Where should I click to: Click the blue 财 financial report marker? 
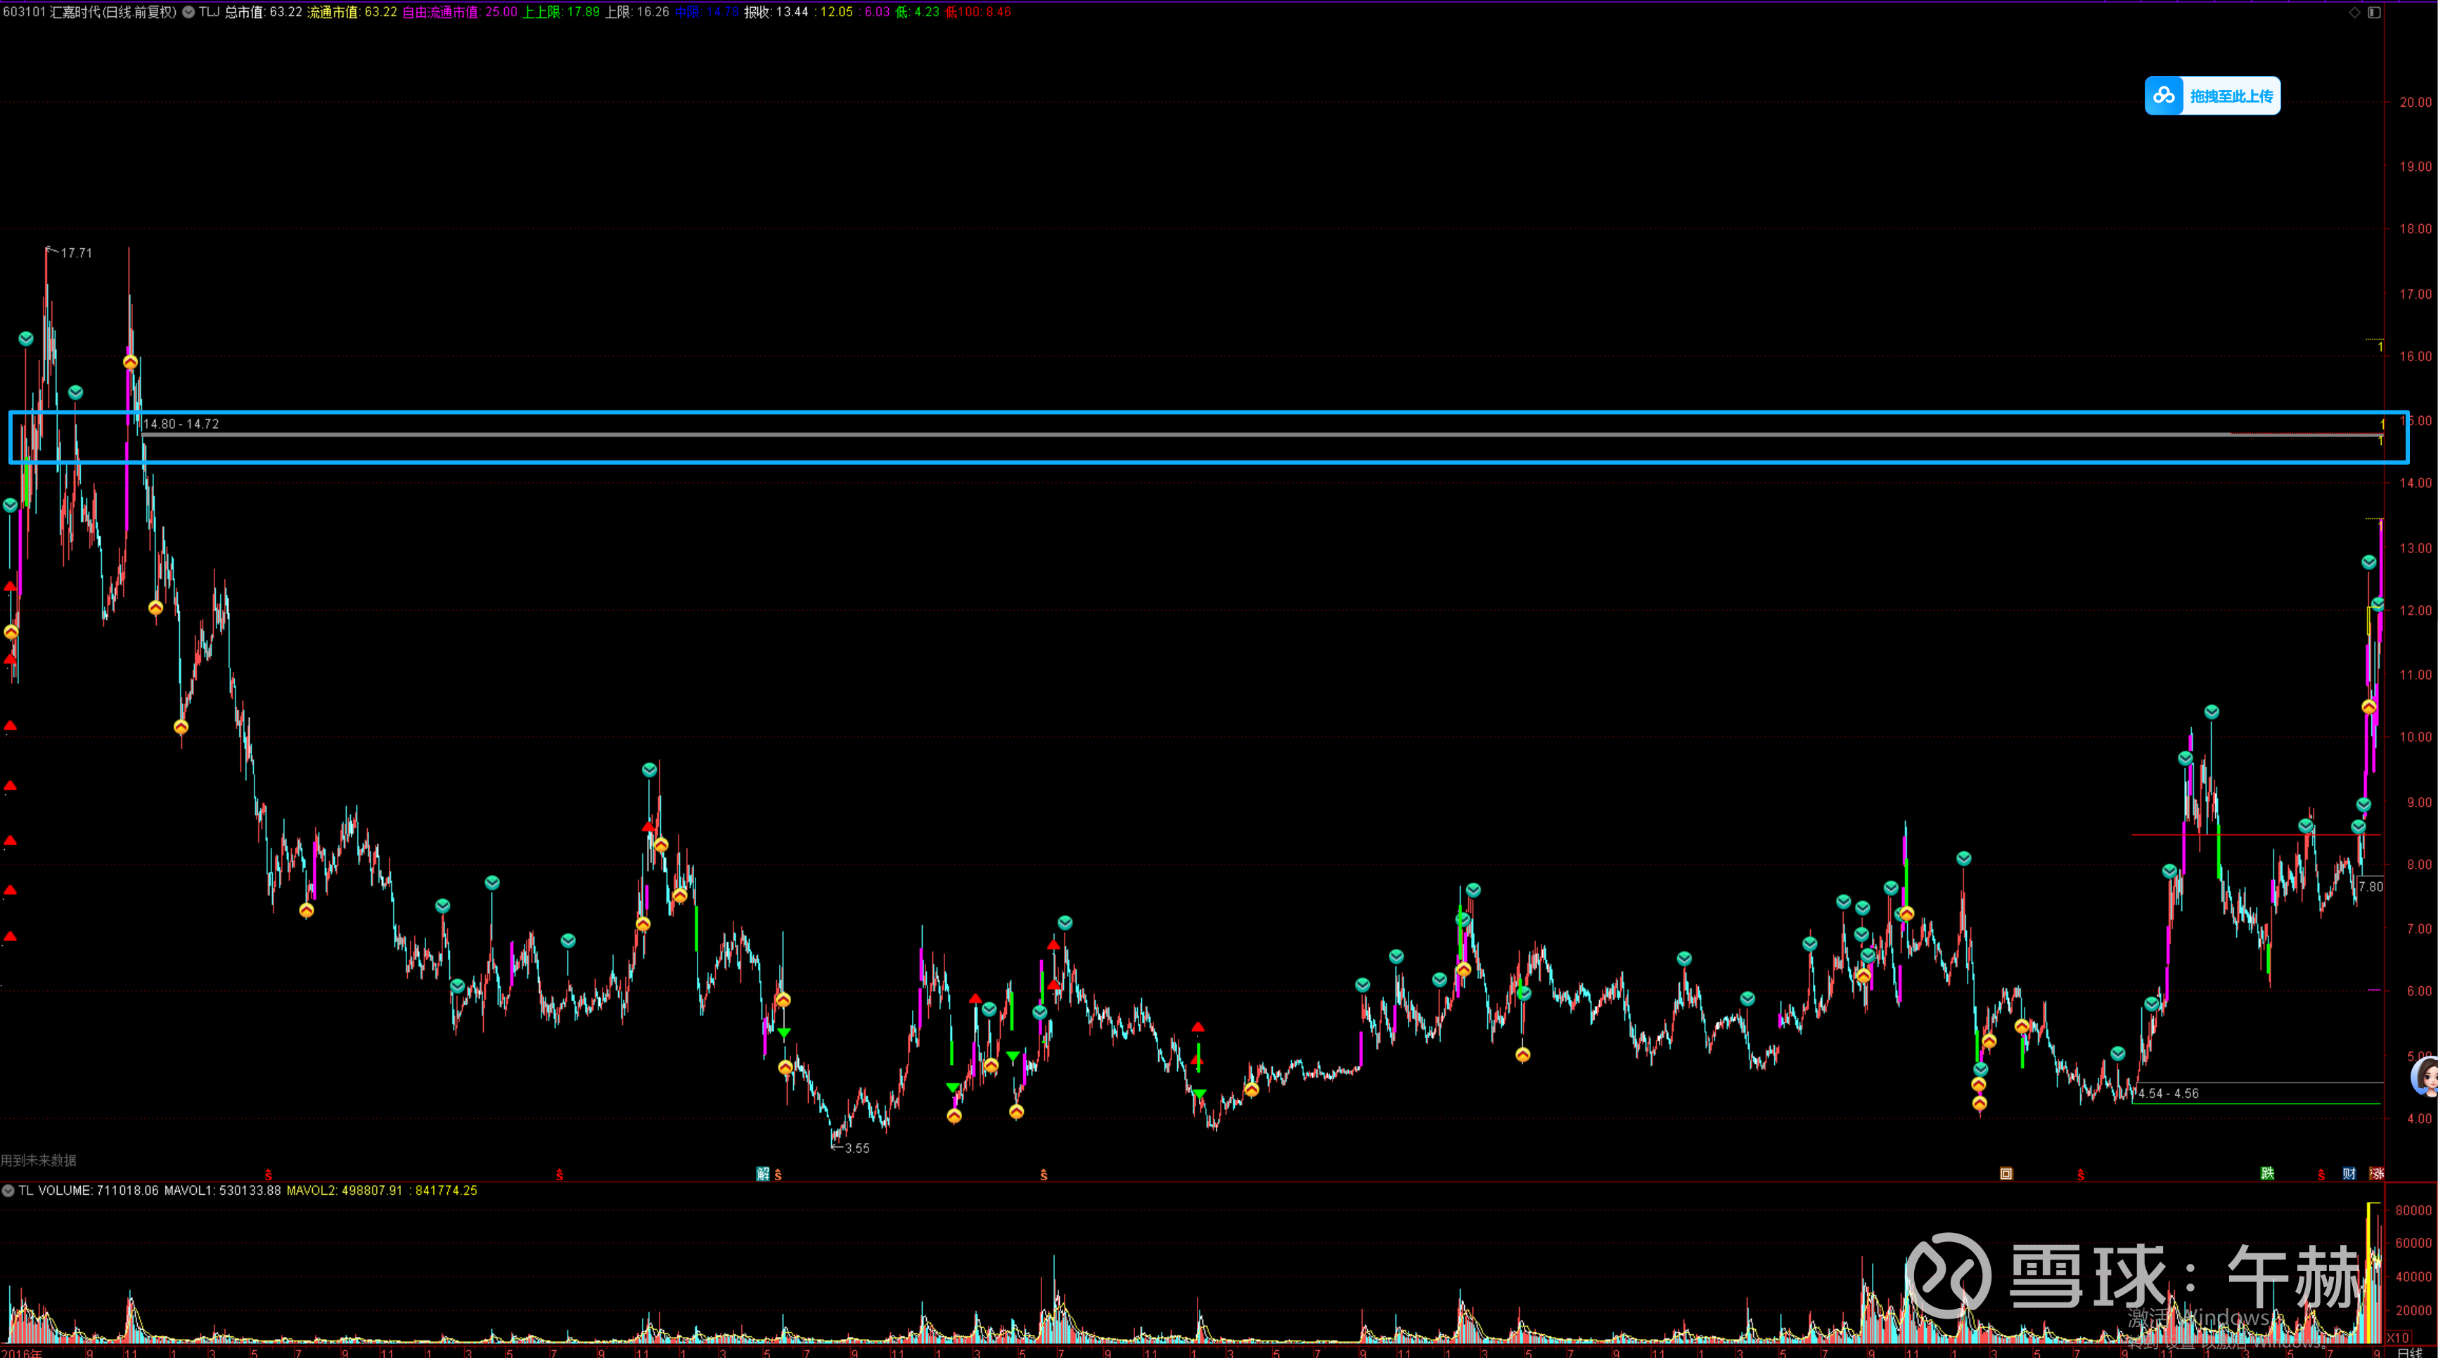(x=2349, y=1173)
